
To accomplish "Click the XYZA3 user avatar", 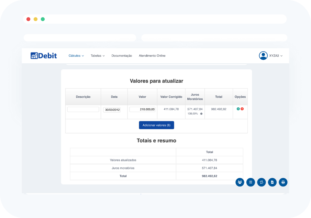I will (263, 56).
